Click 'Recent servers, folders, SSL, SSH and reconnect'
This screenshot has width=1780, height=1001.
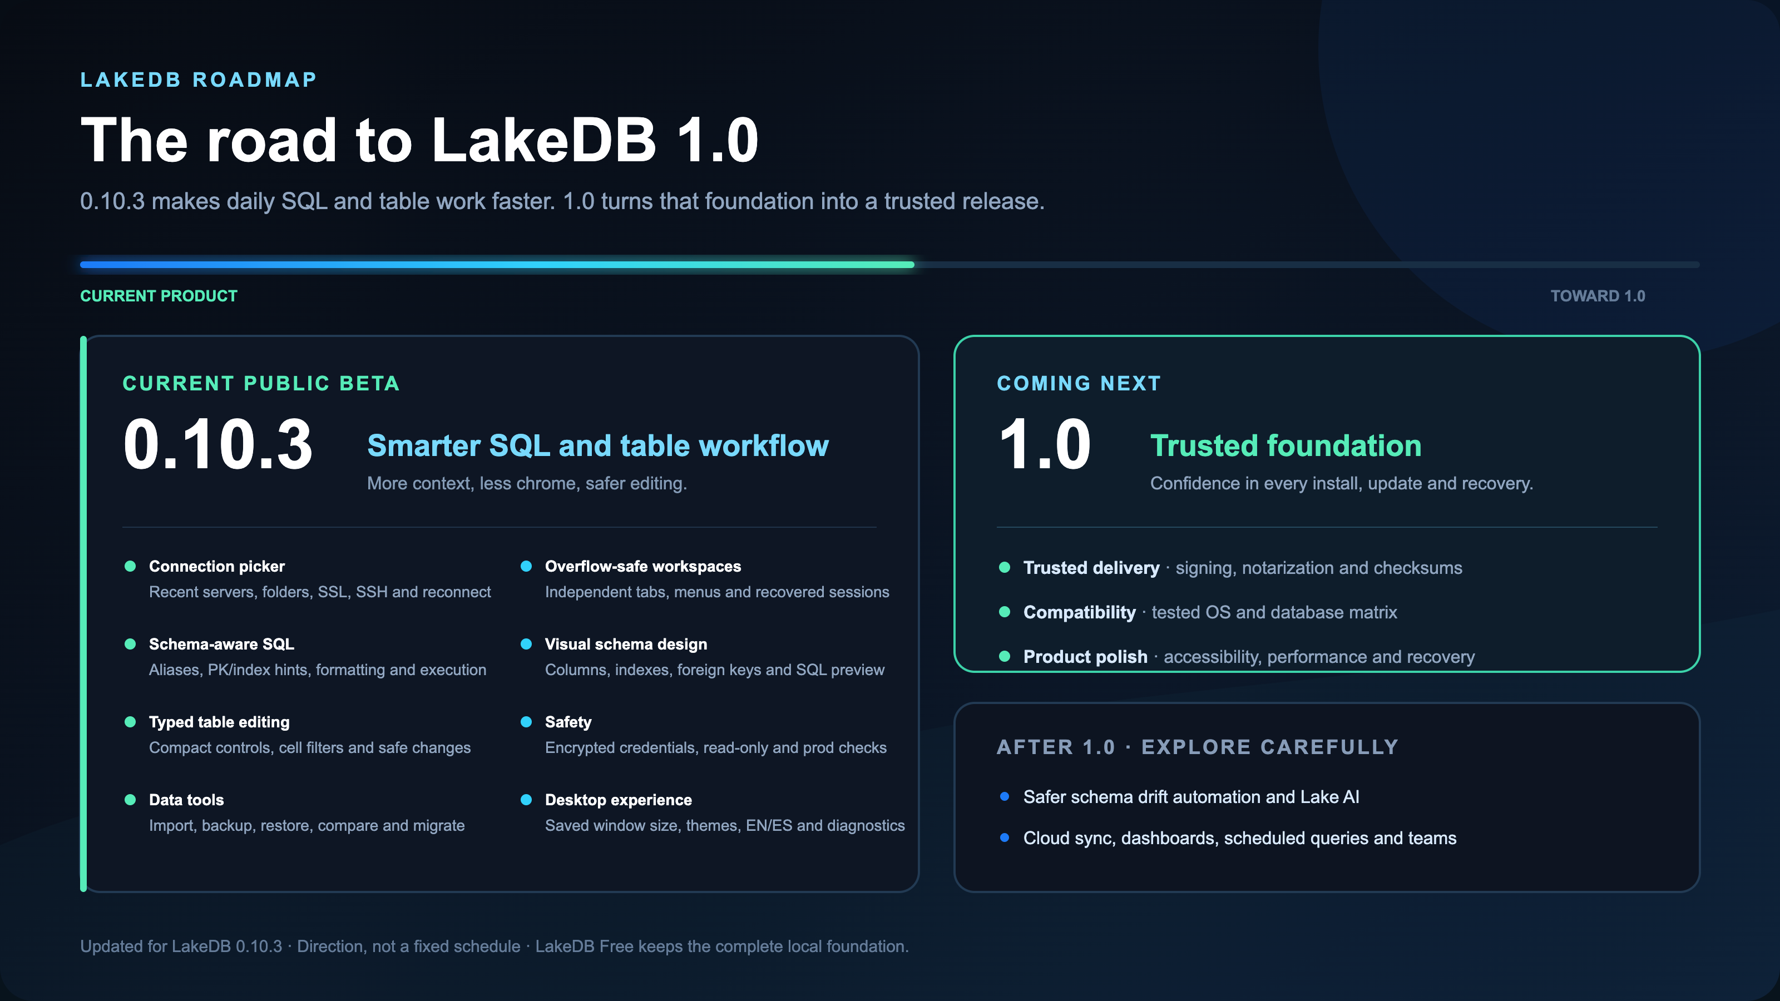pyautogui.click(x=320, y=592)
